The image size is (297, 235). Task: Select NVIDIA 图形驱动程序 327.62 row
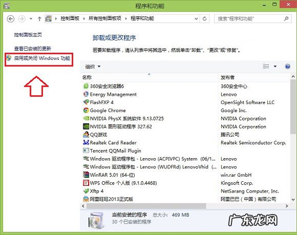pyautogui.click(x=149, y=126)
